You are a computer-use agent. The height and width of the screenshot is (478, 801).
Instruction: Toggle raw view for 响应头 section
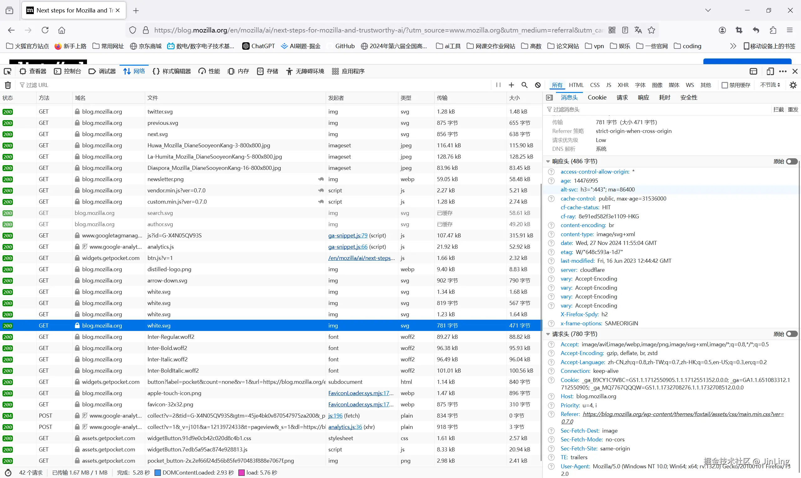791,161
